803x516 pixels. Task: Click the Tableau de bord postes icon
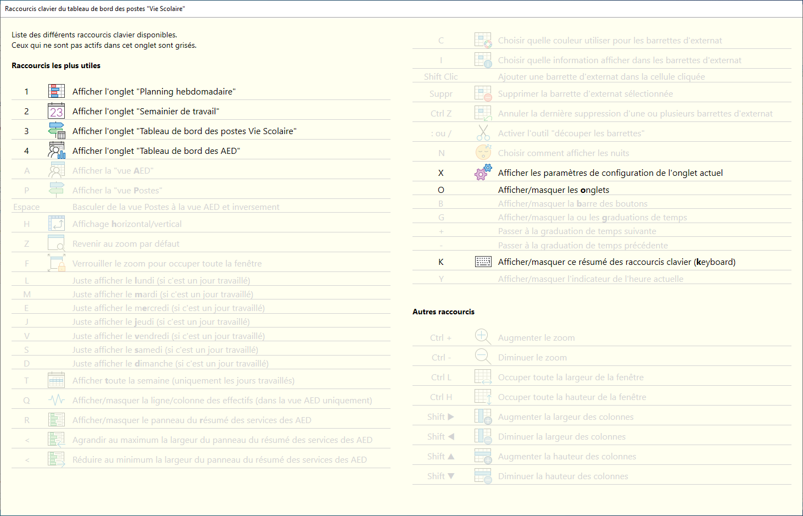[57, 131]
